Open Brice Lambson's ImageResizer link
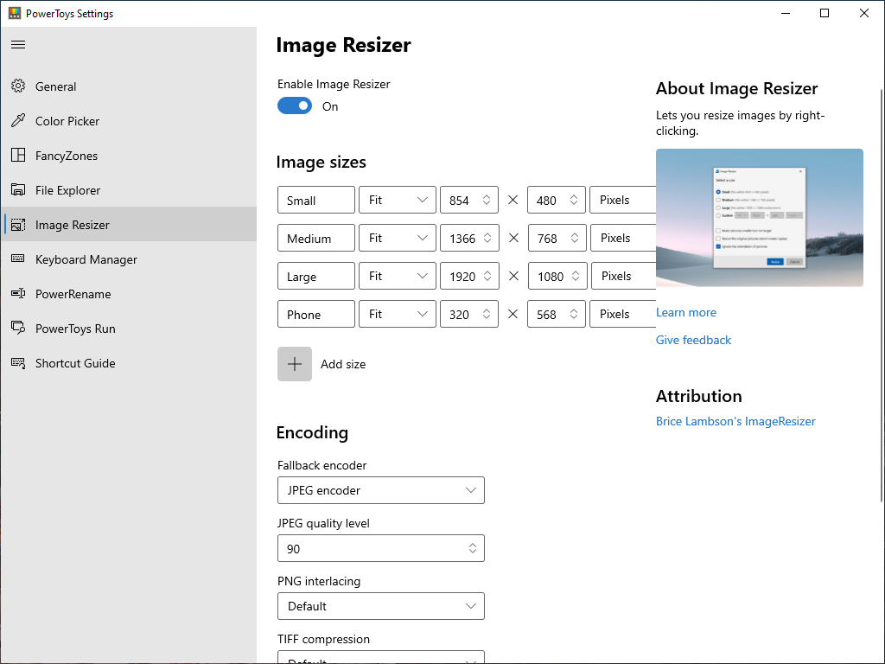The height and width of the screenshot is (664, 885). pyautogui.click(x=735, y=421)
